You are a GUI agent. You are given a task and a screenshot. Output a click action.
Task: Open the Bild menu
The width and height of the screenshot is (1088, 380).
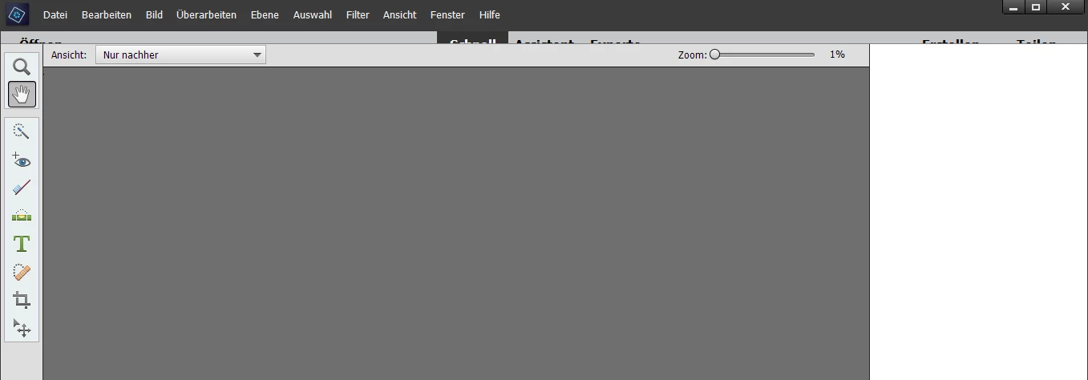[x=154, y=15]
